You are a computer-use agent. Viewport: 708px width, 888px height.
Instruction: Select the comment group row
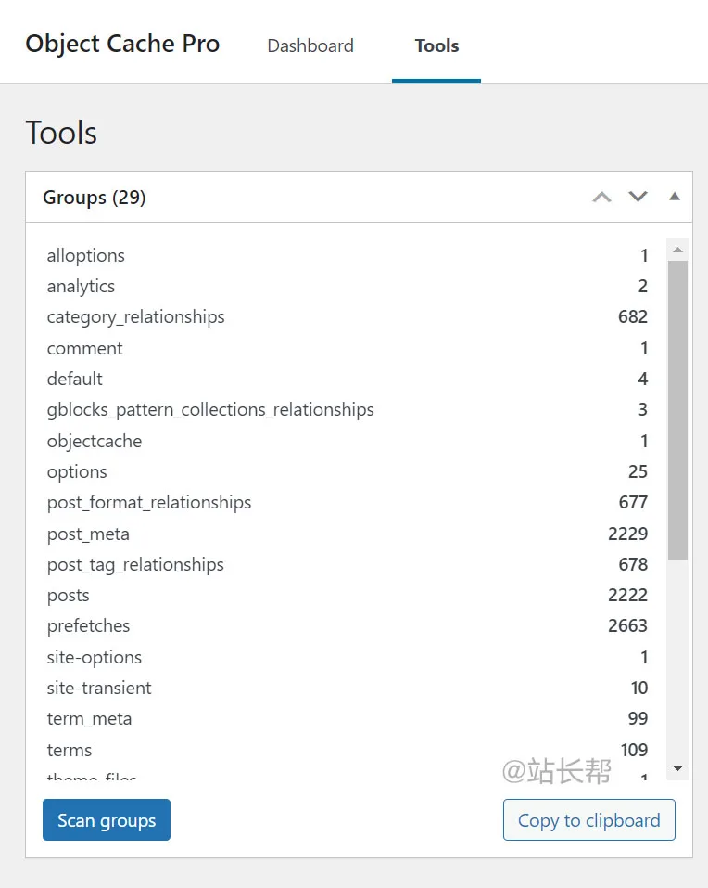[348, 348]
